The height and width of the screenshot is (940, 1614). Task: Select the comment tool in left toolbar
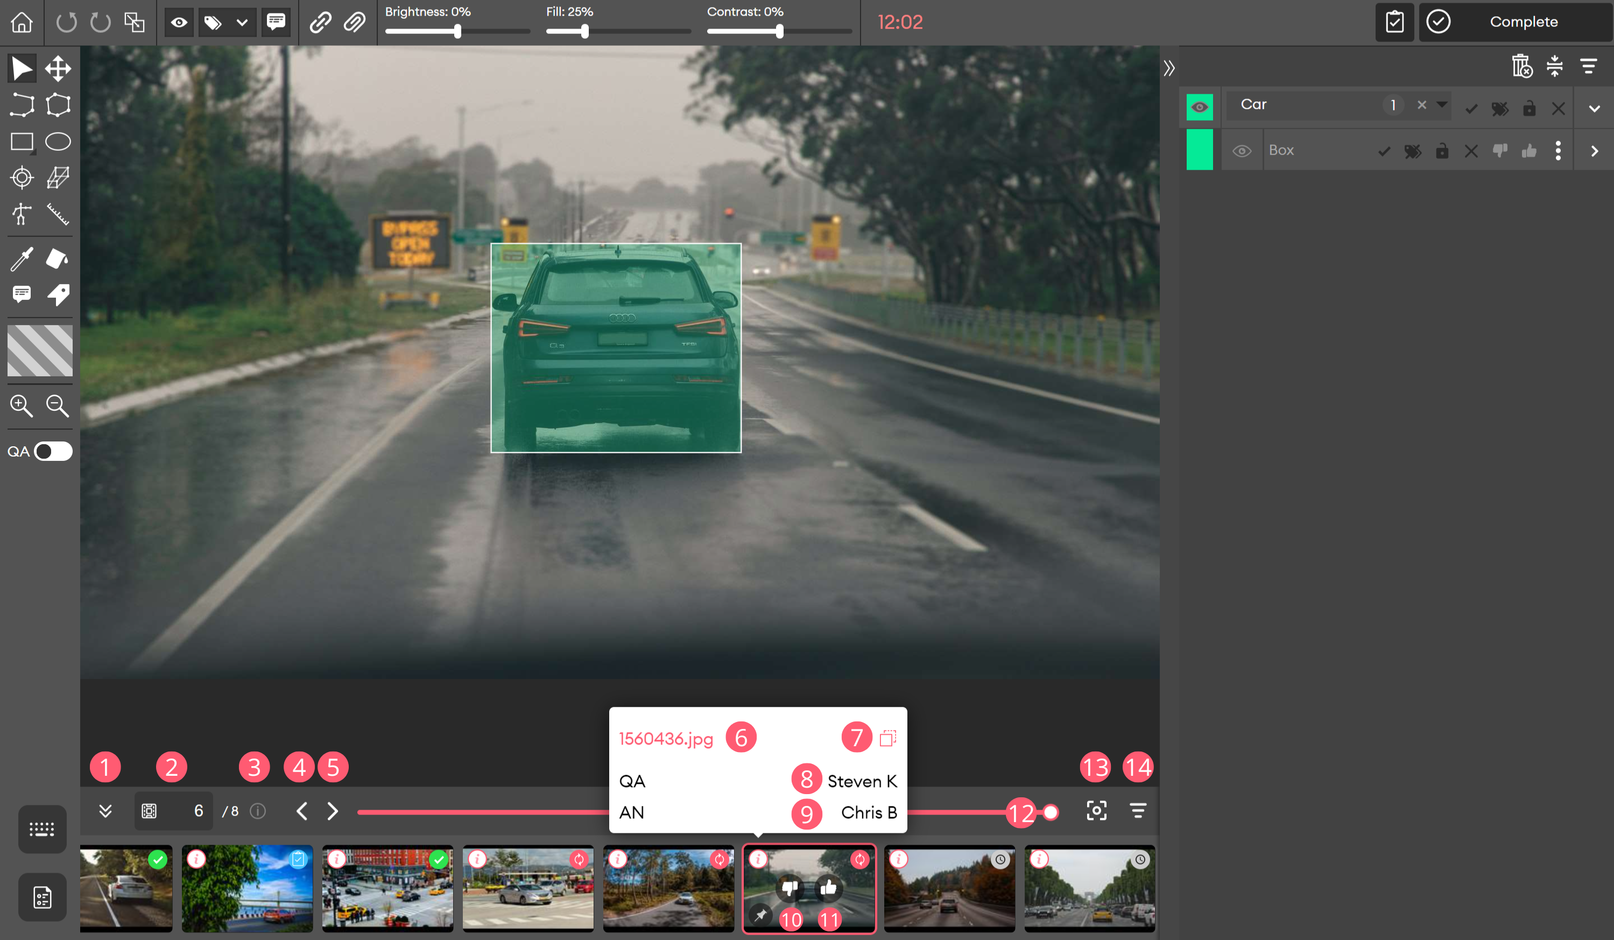[22, 294]
